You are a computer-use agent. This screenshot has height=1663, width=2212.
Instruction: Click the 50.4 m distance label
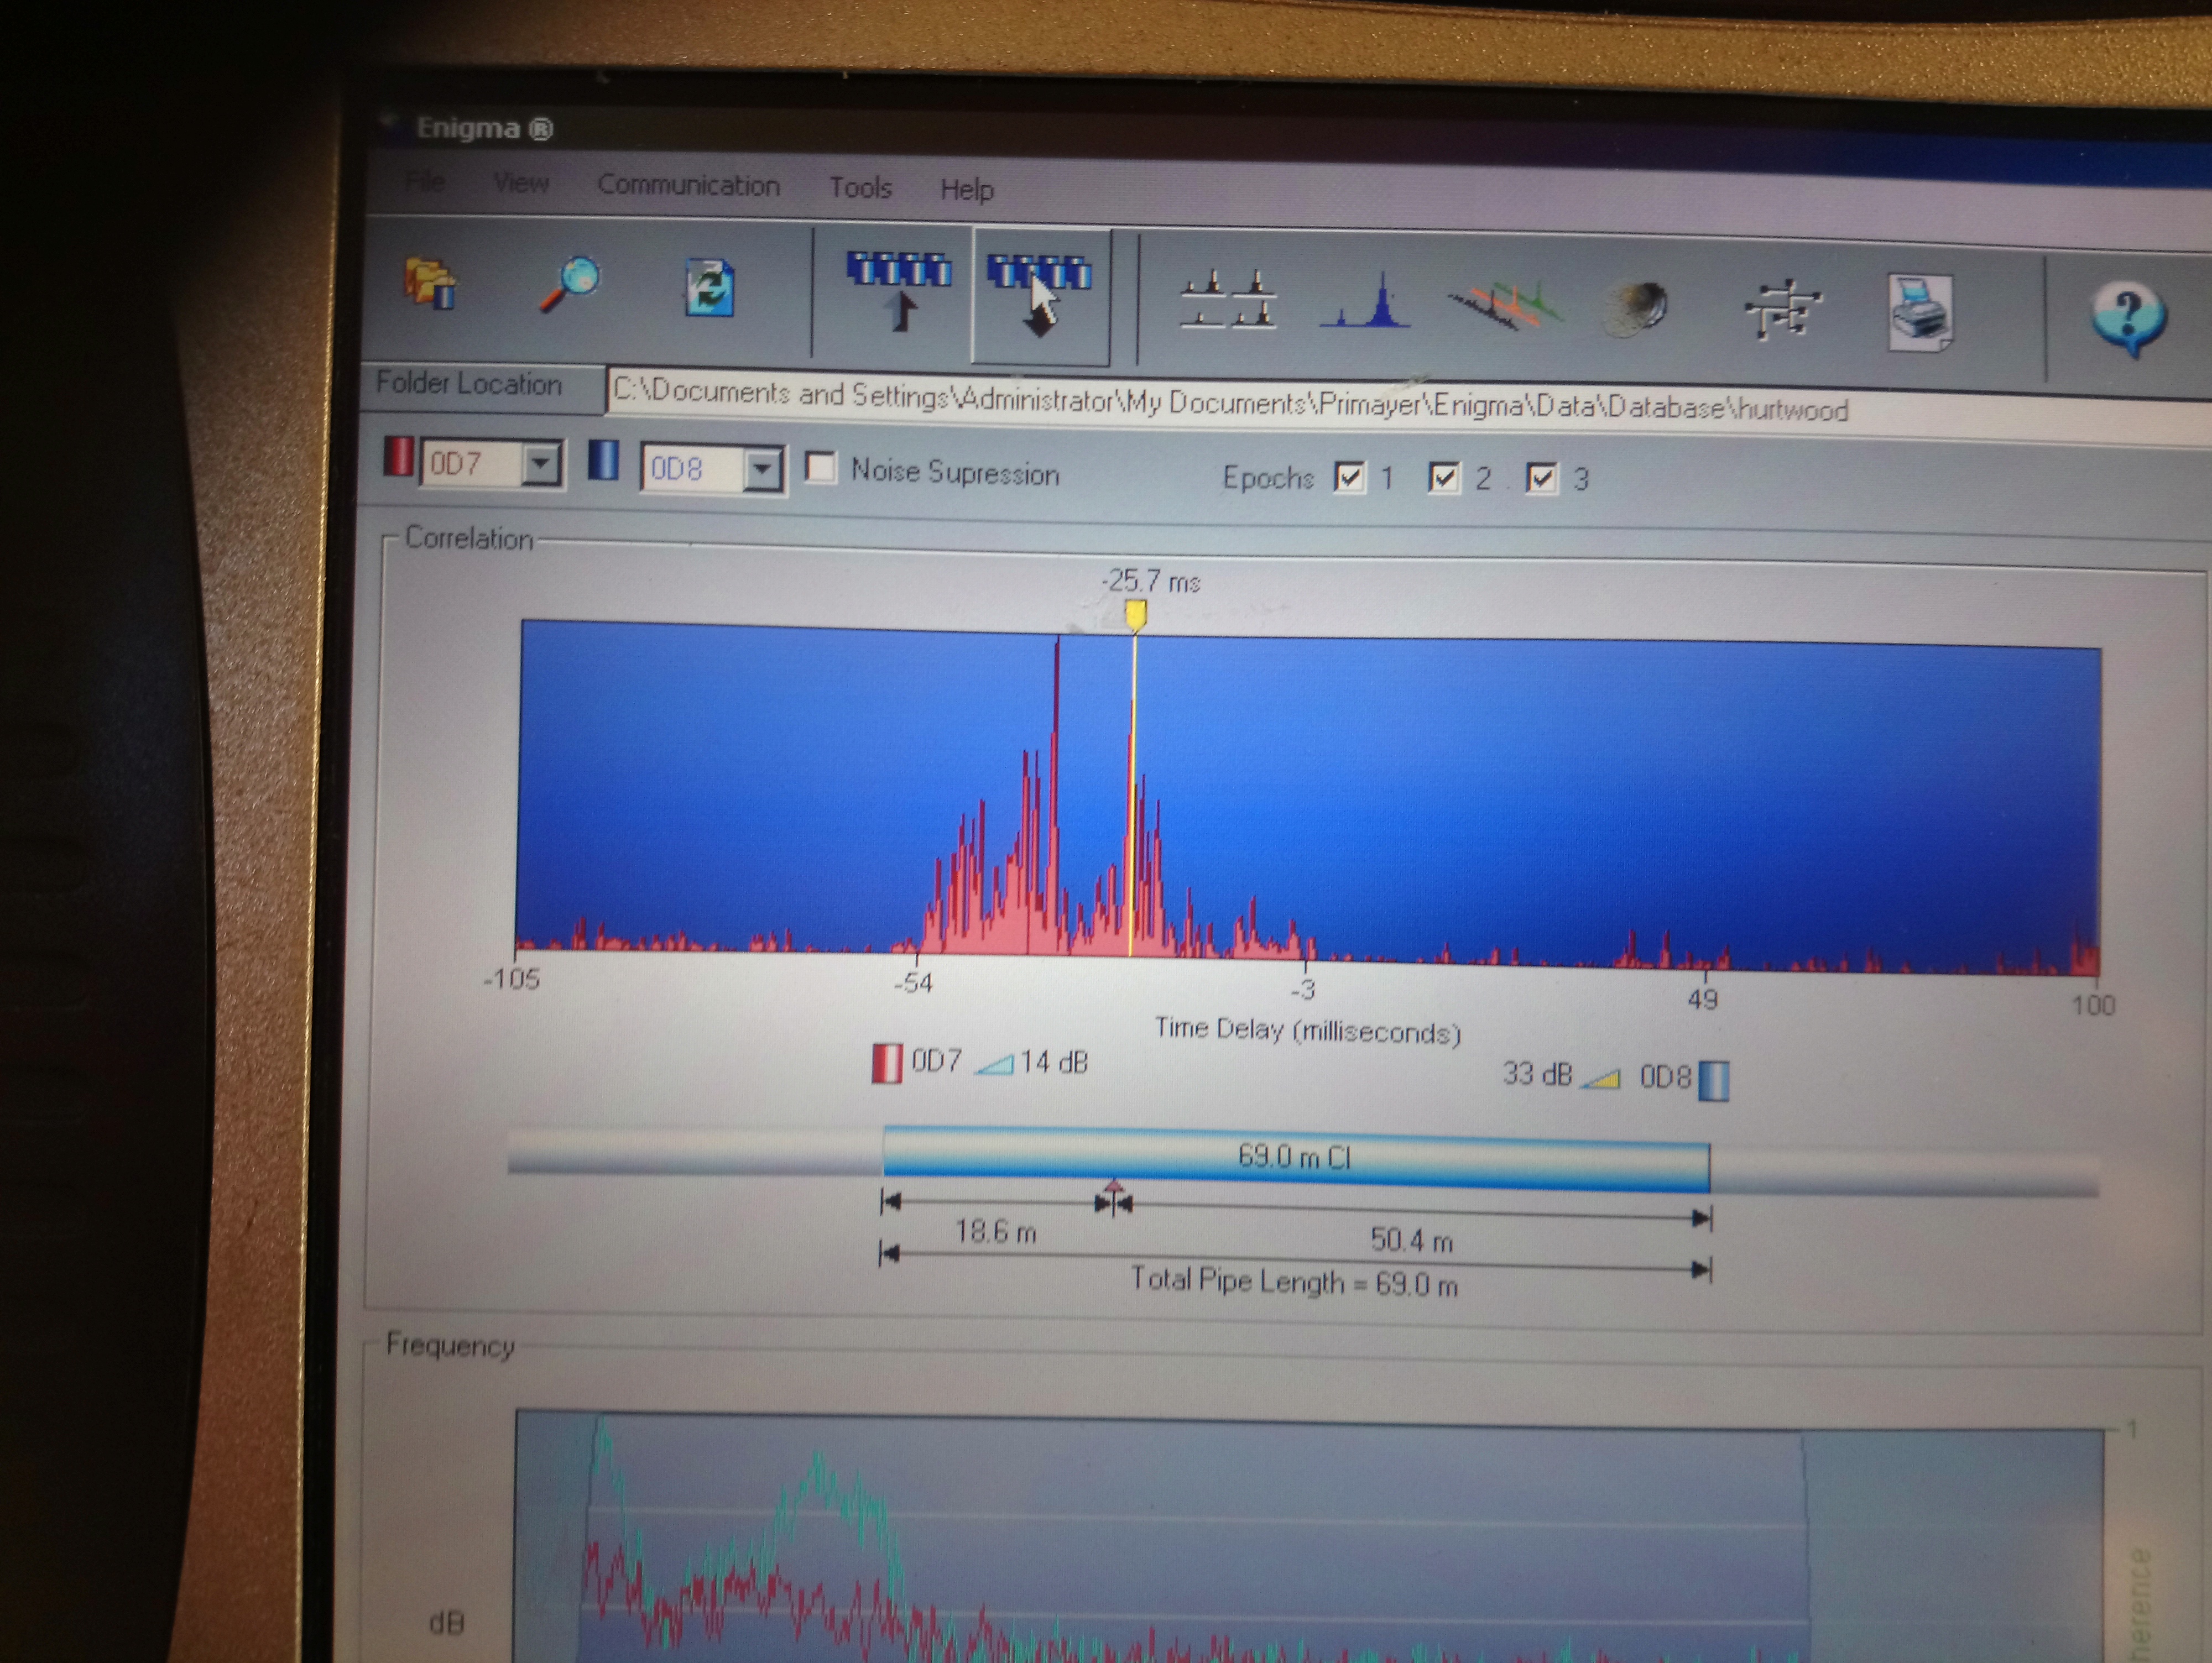coord(1411,1241)
